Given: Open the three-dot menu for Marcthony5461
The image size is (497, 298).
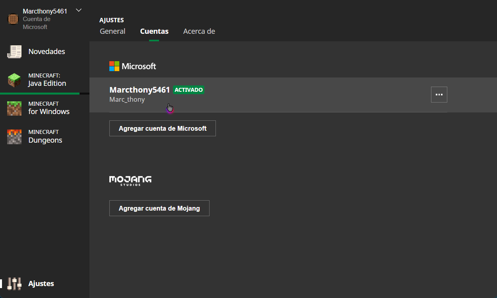Looking at the screenshot, I should point(439,95).
